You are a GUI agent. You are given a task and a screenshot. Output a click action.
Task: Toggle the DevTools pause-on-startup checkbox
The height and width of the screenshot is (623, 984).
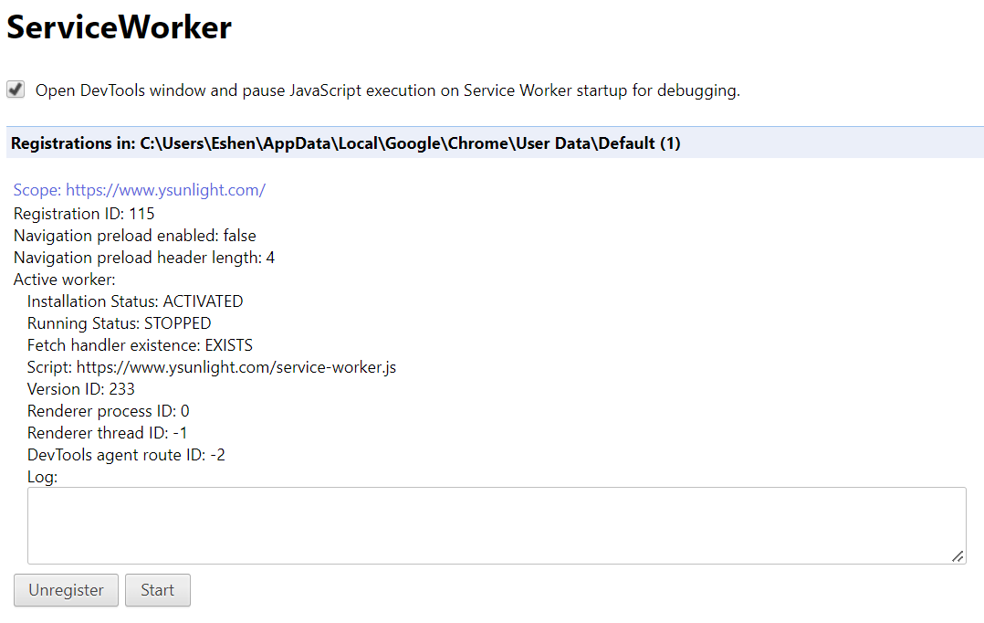(16, 90)
